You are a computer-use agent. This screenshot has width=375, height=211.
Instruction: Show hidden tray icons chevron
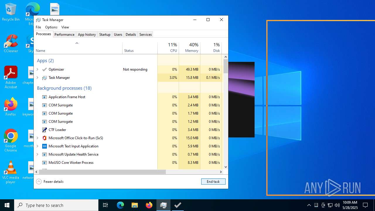[309, 205]
